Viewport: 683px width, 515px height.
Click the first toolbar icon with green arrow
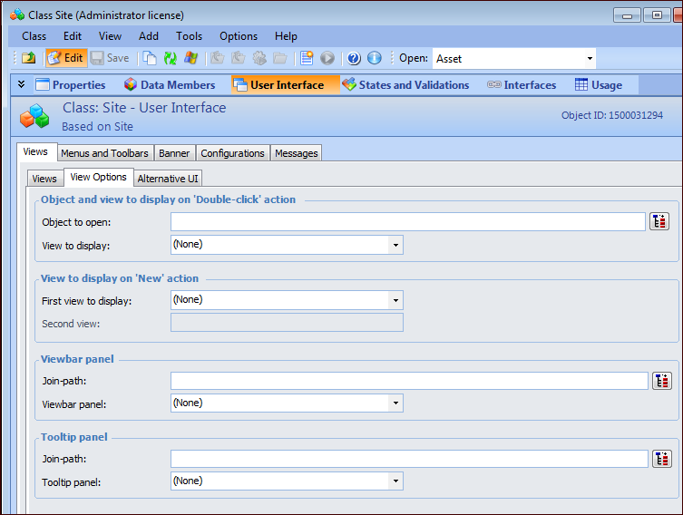click(29, 58)
